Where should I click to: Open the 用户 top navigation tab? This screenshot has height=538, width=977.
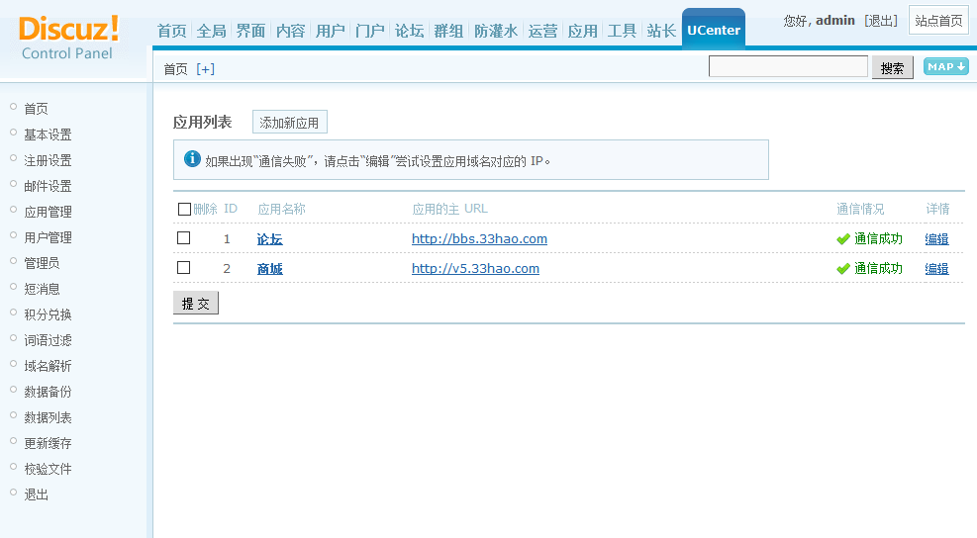coord(331,31)
